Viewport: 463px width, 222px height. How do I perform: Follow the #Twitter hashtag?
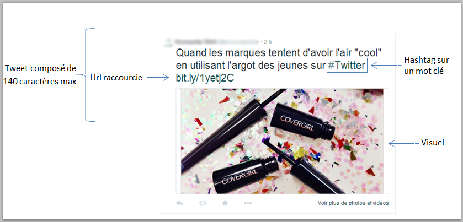347,66
